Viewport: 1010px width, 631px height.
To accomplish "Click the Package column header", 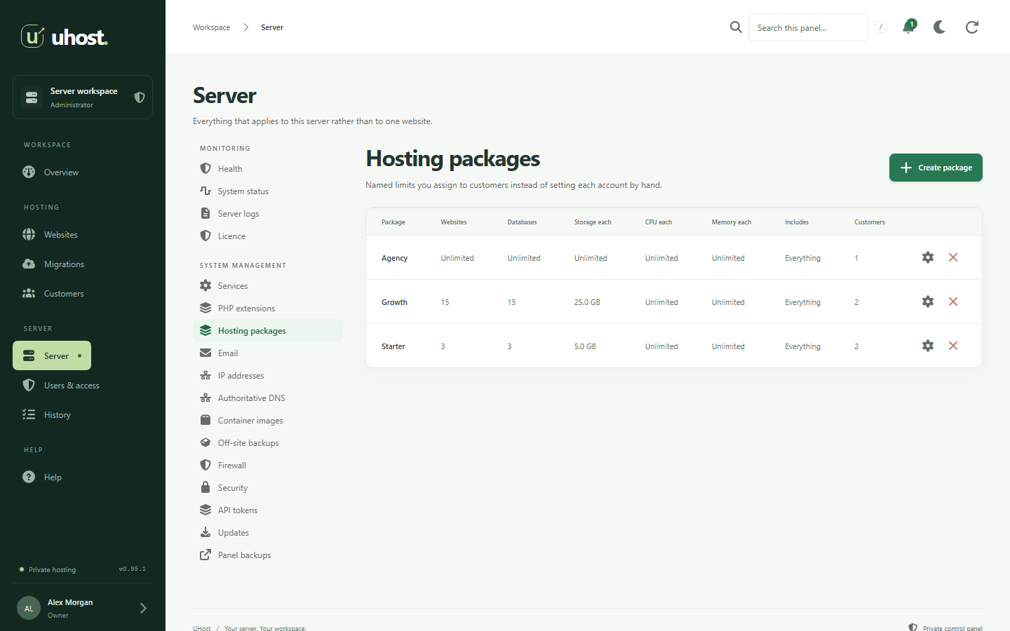I will pos(393,222).
